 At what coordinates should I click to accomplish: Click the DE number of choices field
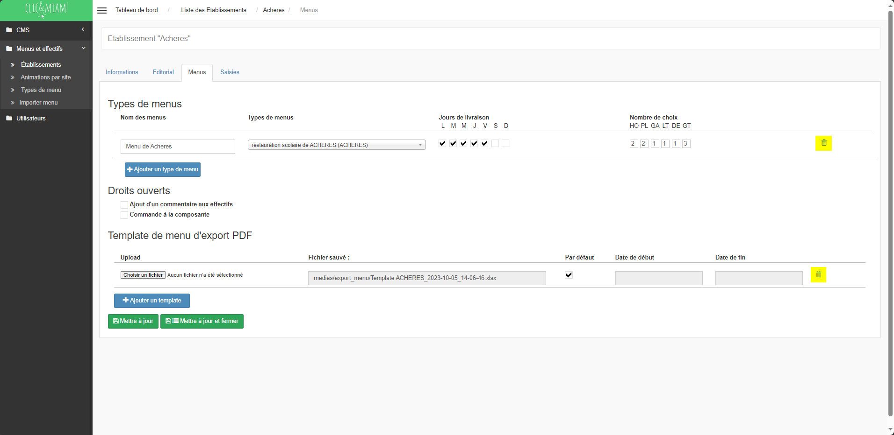tap(676, 144)
